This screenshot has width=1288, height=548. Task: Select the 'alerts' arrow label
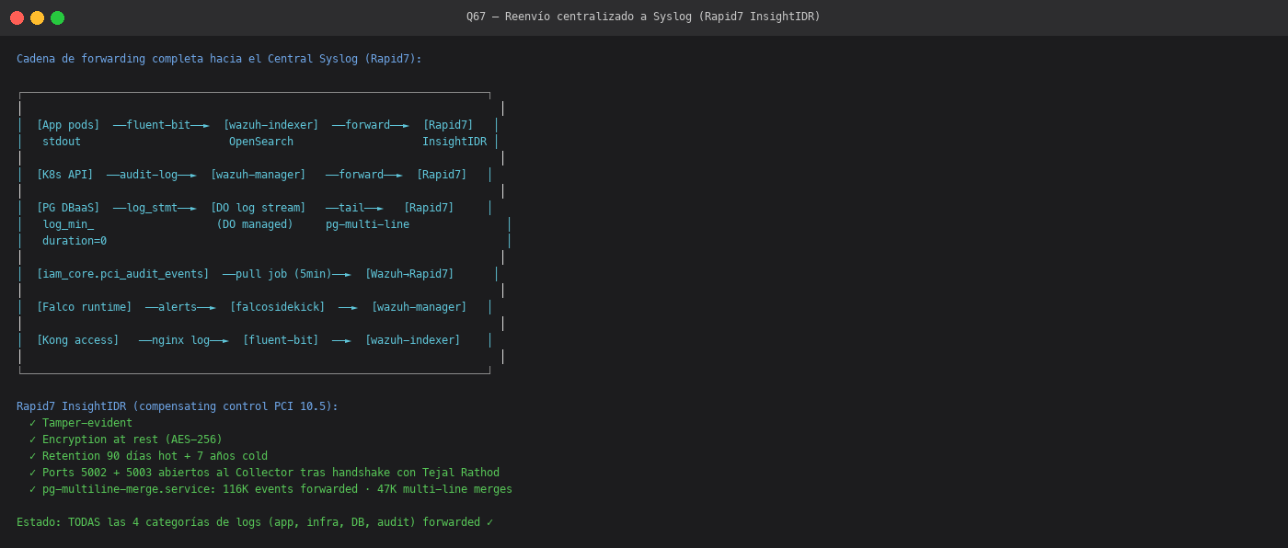point(178,307)
